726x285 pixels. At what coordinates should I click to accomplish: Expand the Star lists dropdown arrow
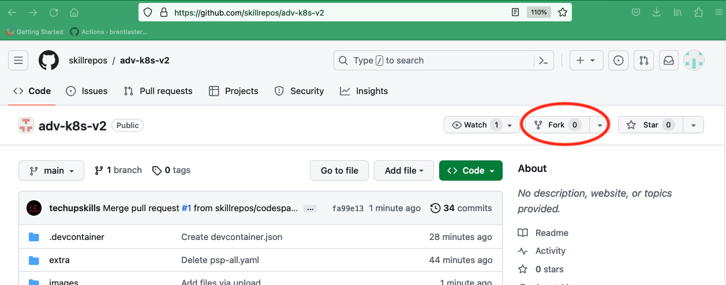tap(693, 125)
